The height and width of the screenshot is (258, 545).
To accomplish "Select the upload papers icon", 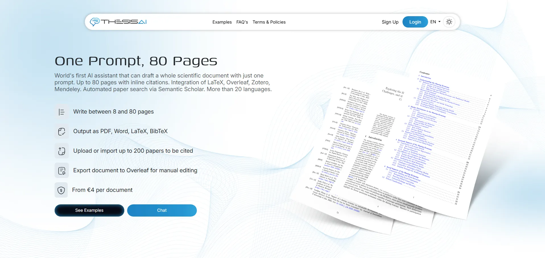I will (61, 151).
